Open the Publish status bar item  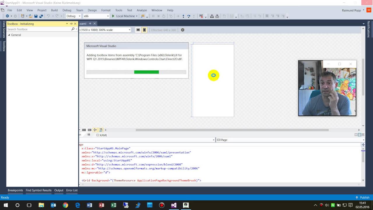[x=362, y=197]
